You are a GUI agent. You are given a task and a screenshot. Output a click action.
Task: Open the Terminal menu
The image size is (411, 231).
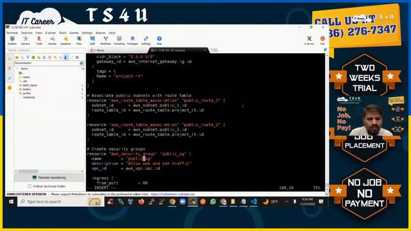tap(12, 33)
